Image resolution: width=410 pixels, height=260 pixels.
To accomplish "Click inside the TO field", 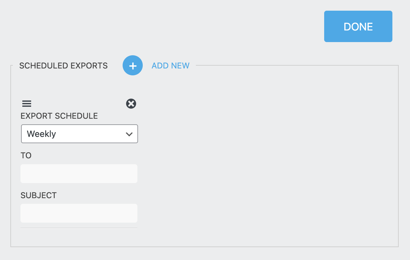I will coord(79,173).
